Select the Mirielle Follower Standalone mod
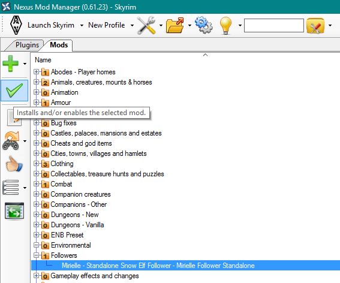Screen dimensions: 340x283 point(158,266)
